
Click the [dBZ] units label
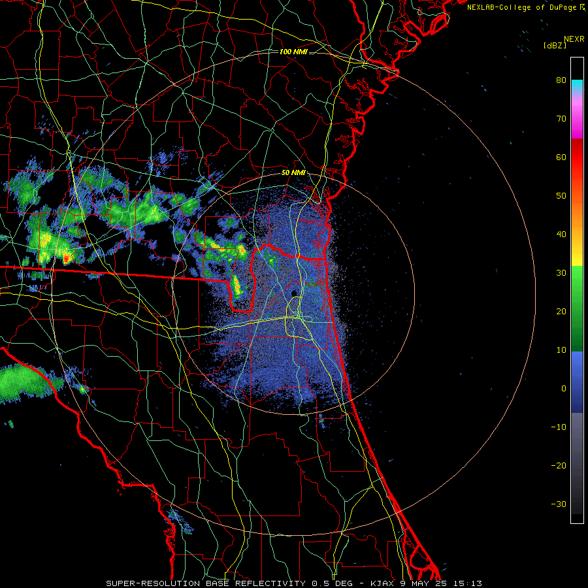click(555, 45)
